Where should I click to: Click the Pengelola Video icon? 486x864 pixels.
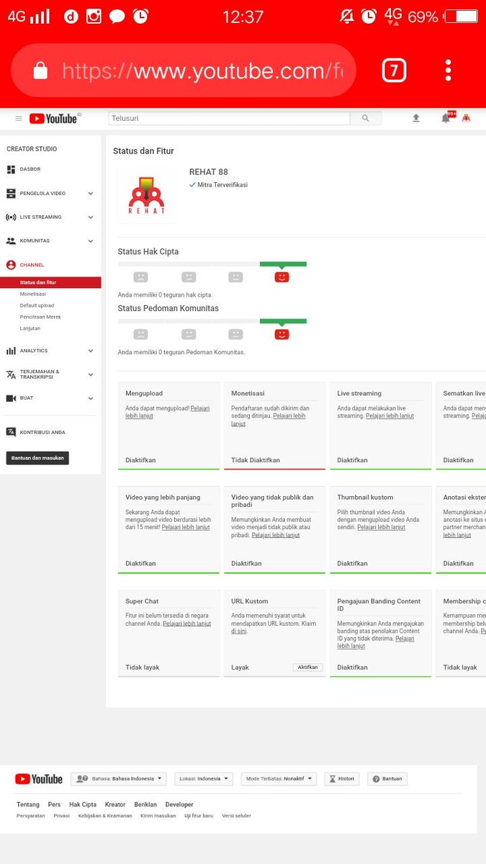[11, 194]
